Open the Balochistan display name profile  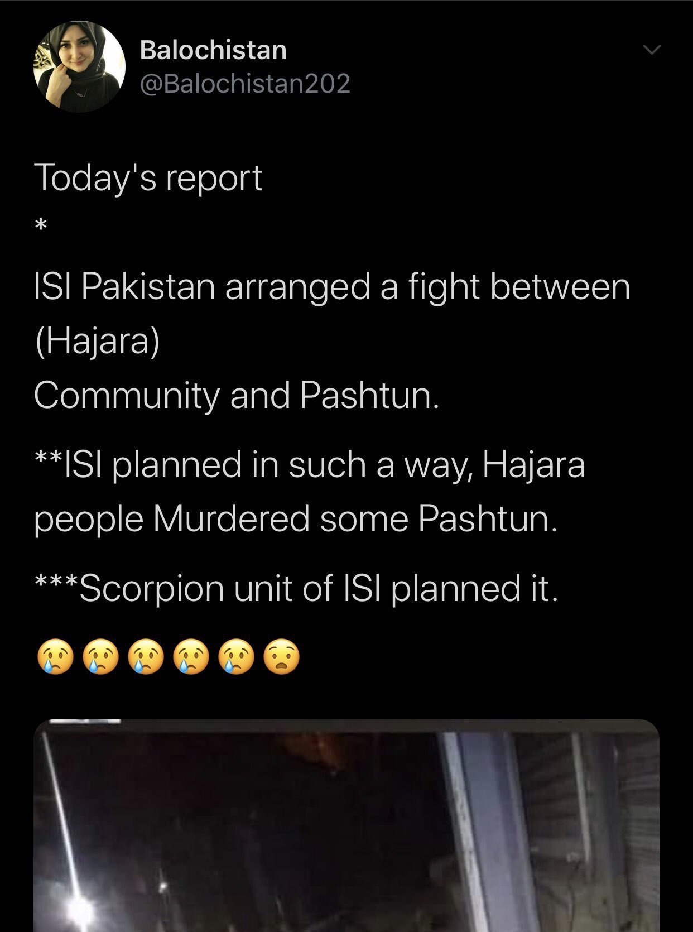point(213,50)
